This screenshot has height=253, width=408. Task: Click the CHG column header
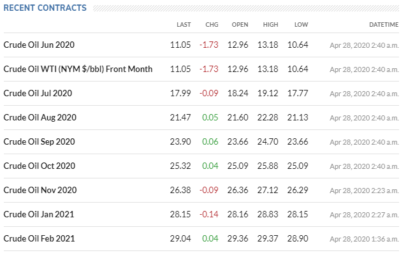pos(212,25)
